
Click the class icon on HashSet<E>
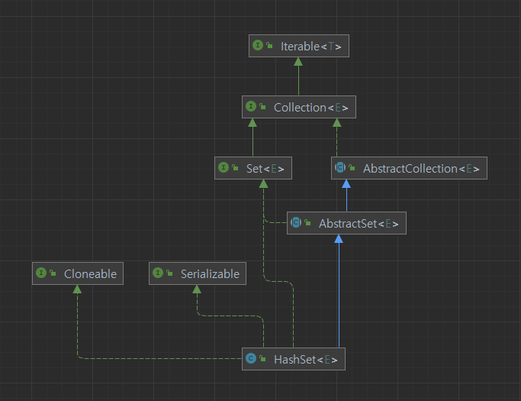[251, 358]
